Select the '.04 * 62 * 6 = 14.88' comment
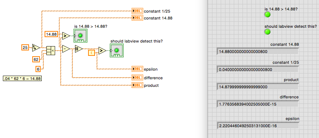319x138 pixels. point(22,79)
